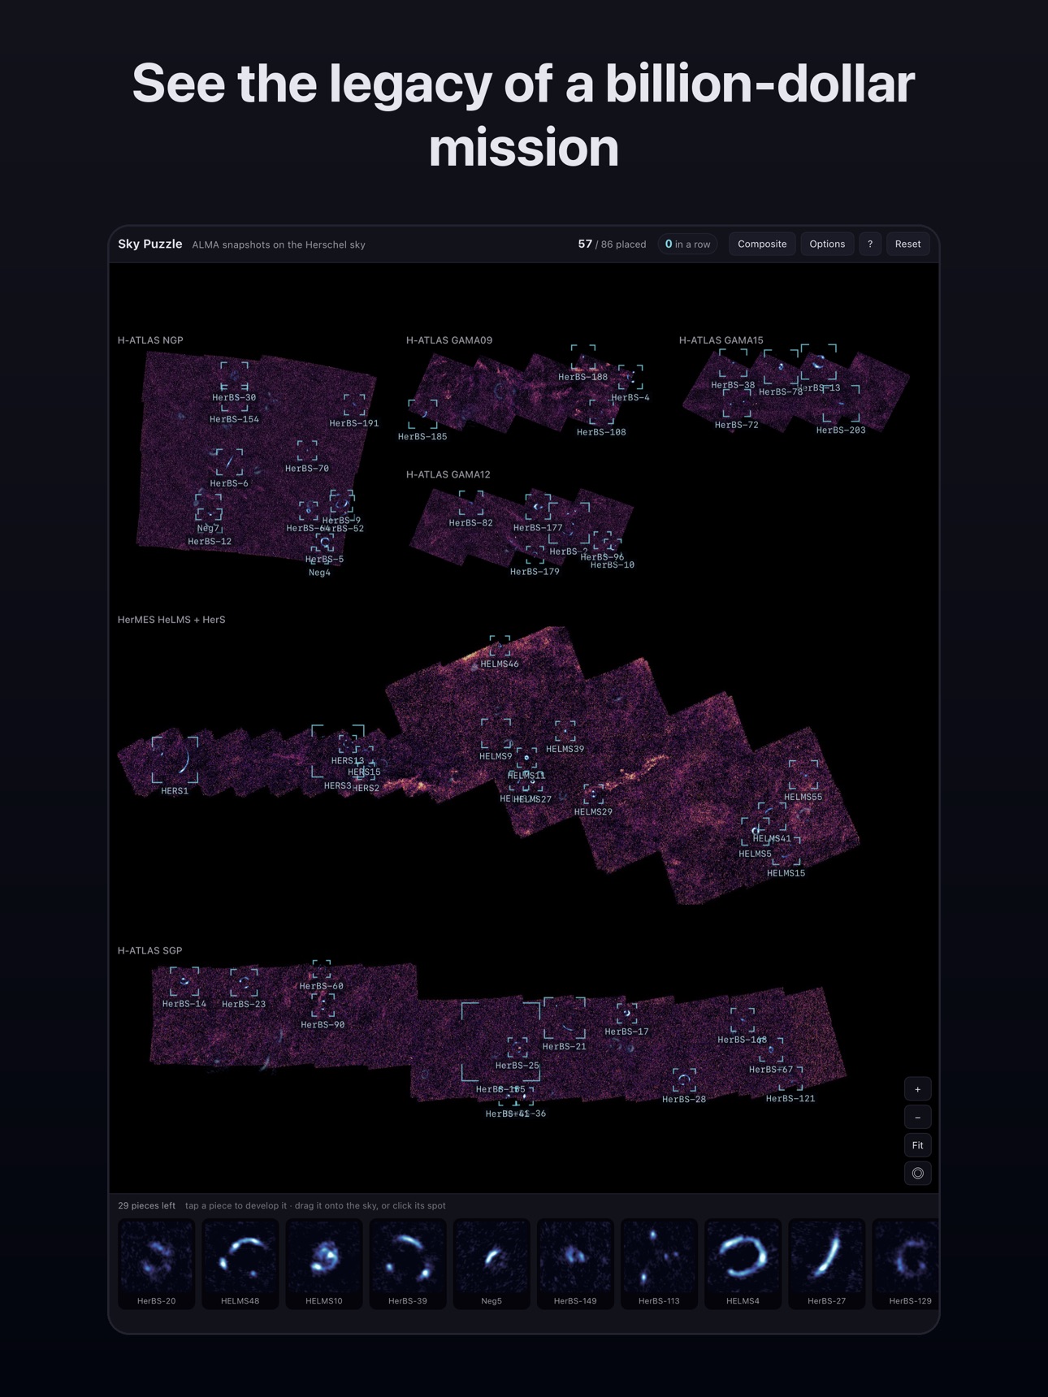Fit the sky map to view
This screenshot has width=1048, height=1397.
pos(917,1145)
